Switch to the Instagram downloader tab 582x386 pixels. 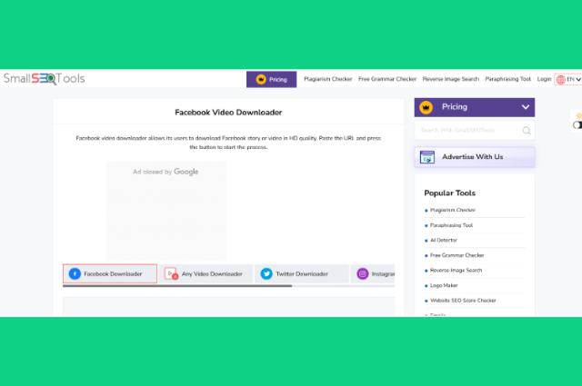[373, 273]
